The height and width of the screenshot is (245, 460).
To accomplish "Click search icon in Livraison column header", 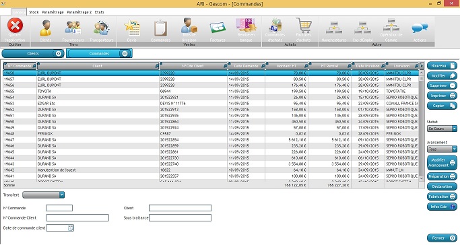I will coord(417,66).
